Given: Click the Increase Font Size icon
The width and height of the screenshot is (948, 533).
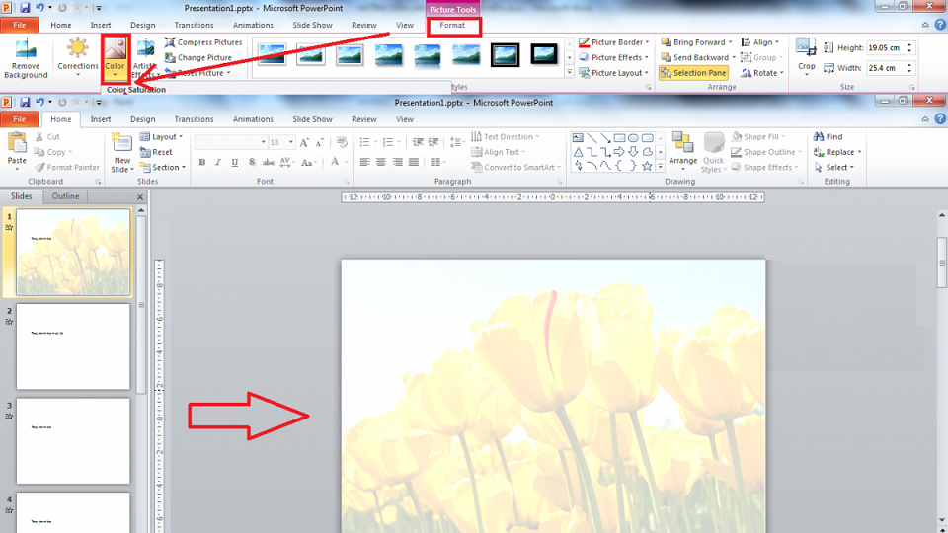Looking at the screenshot, I should 304,142.
